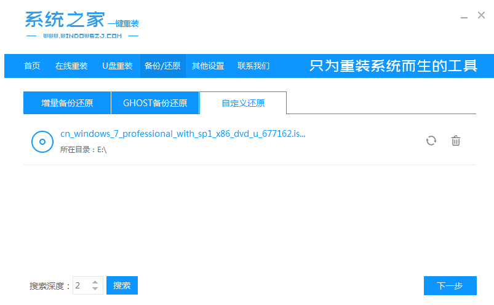Click the refresh icon for the ISO entry
494x305 pixels.
click(x=431, y=141)
